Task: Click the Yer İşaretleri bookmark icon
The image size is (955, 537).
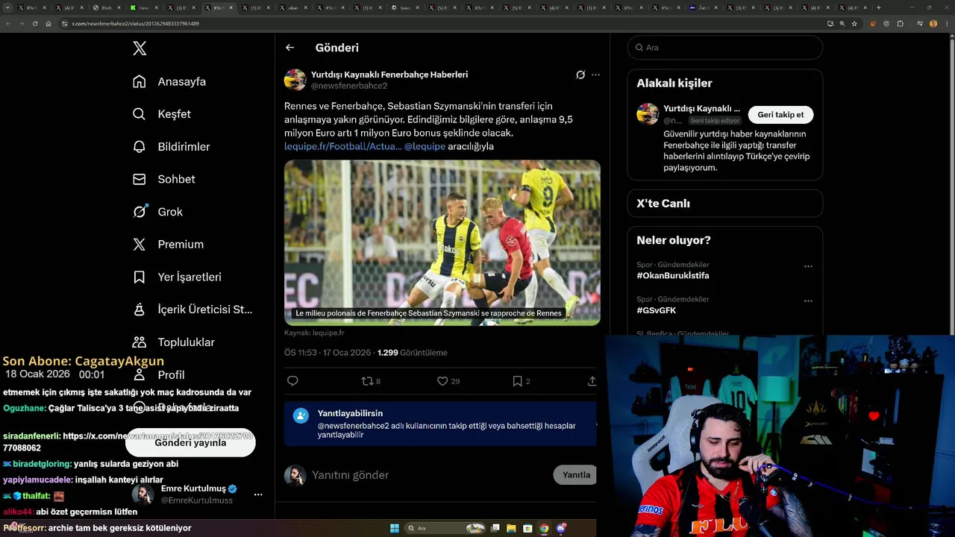Action: pos(140,277)
